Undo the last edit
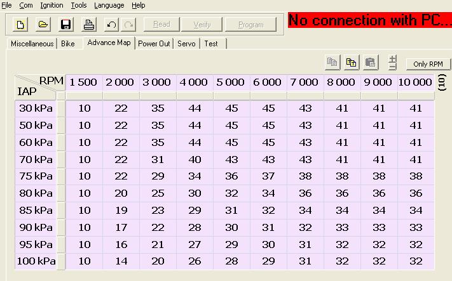452x281 pixels. [112, 25]
